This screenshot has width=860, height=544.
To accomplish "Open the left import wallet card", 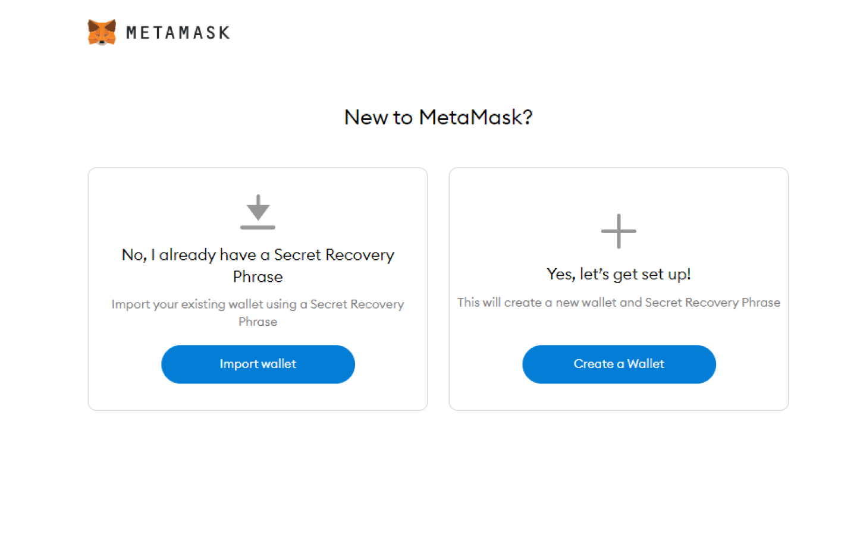I will [x=258, y=288].
